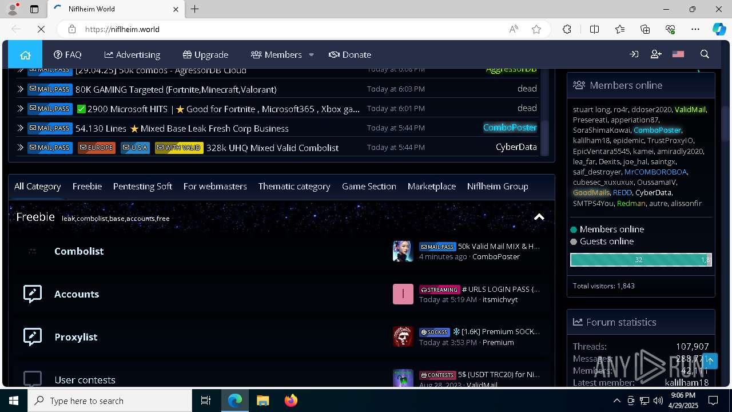Image resolution: width=732 pixels, height=412 pixels.
Task: Click the scroll to top button
Action: click(710, 360)
